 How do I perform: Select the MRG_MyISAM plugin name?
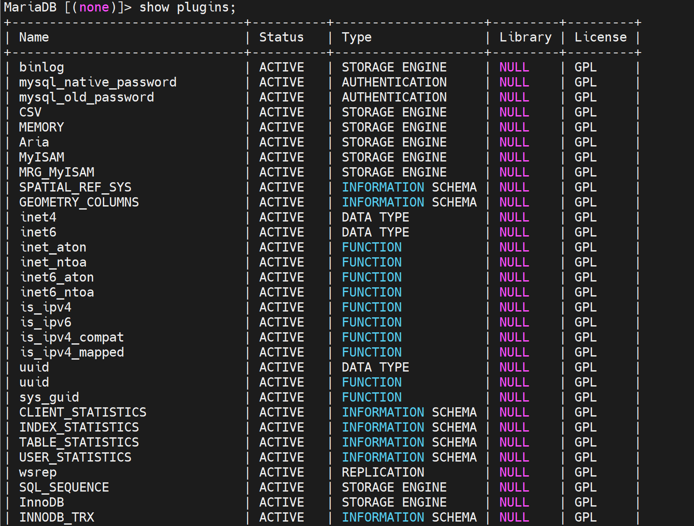57,173
